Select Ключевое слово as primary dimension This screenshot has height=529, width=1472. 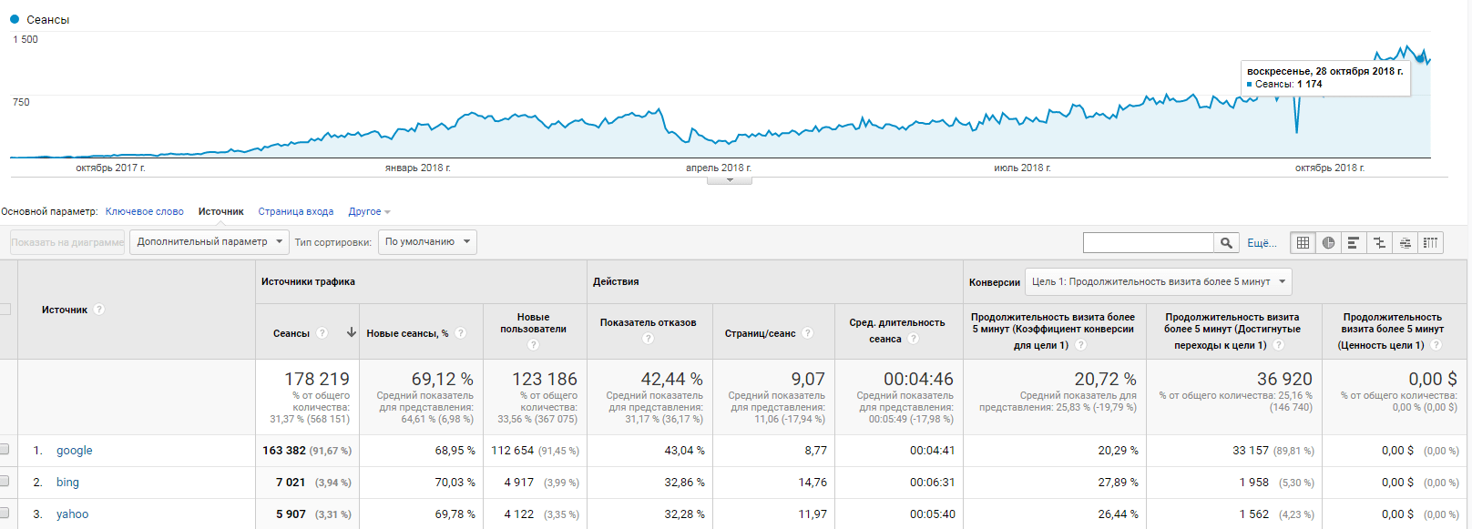[x=144, y=211]
